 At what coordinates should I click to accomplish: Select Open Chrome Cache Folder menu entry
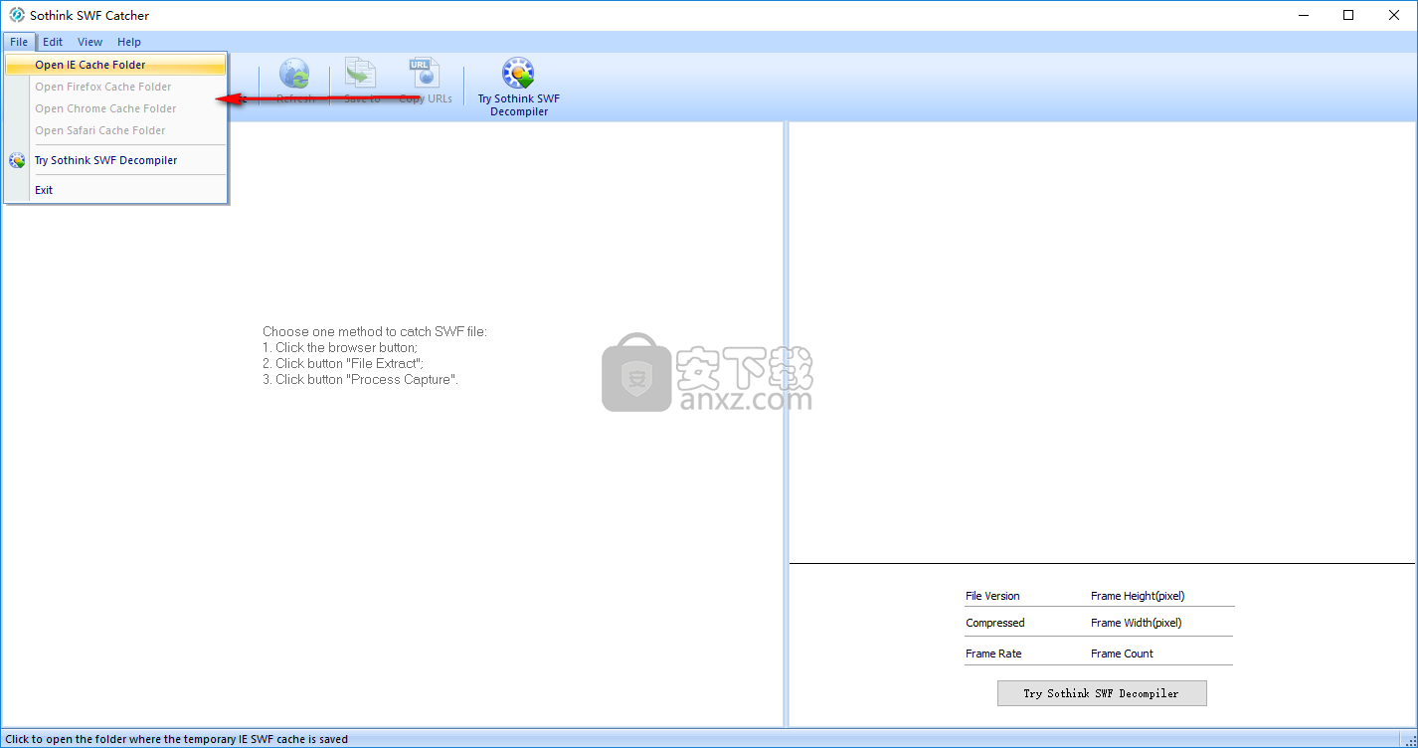[x=115, y=108]
